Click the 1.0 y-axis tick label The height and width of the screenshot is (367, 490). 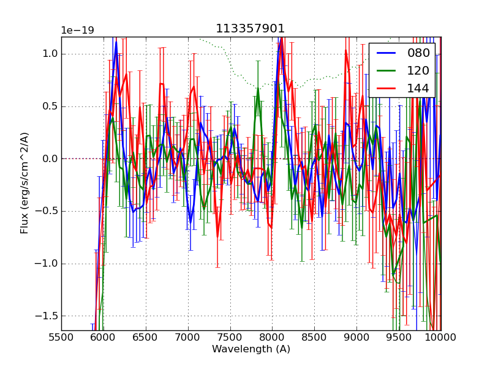(x=50, y=54)
